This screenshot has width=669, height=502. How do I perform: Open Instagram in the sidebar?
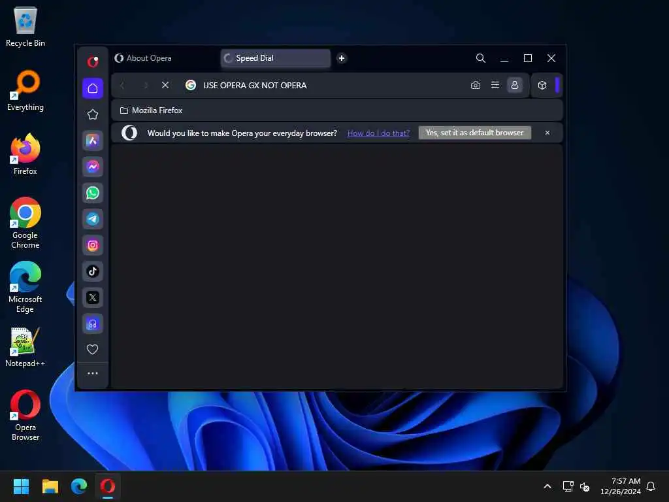point(93,246)
